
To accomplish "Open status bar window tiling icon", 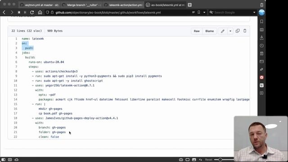I will (x=187, y=160).
